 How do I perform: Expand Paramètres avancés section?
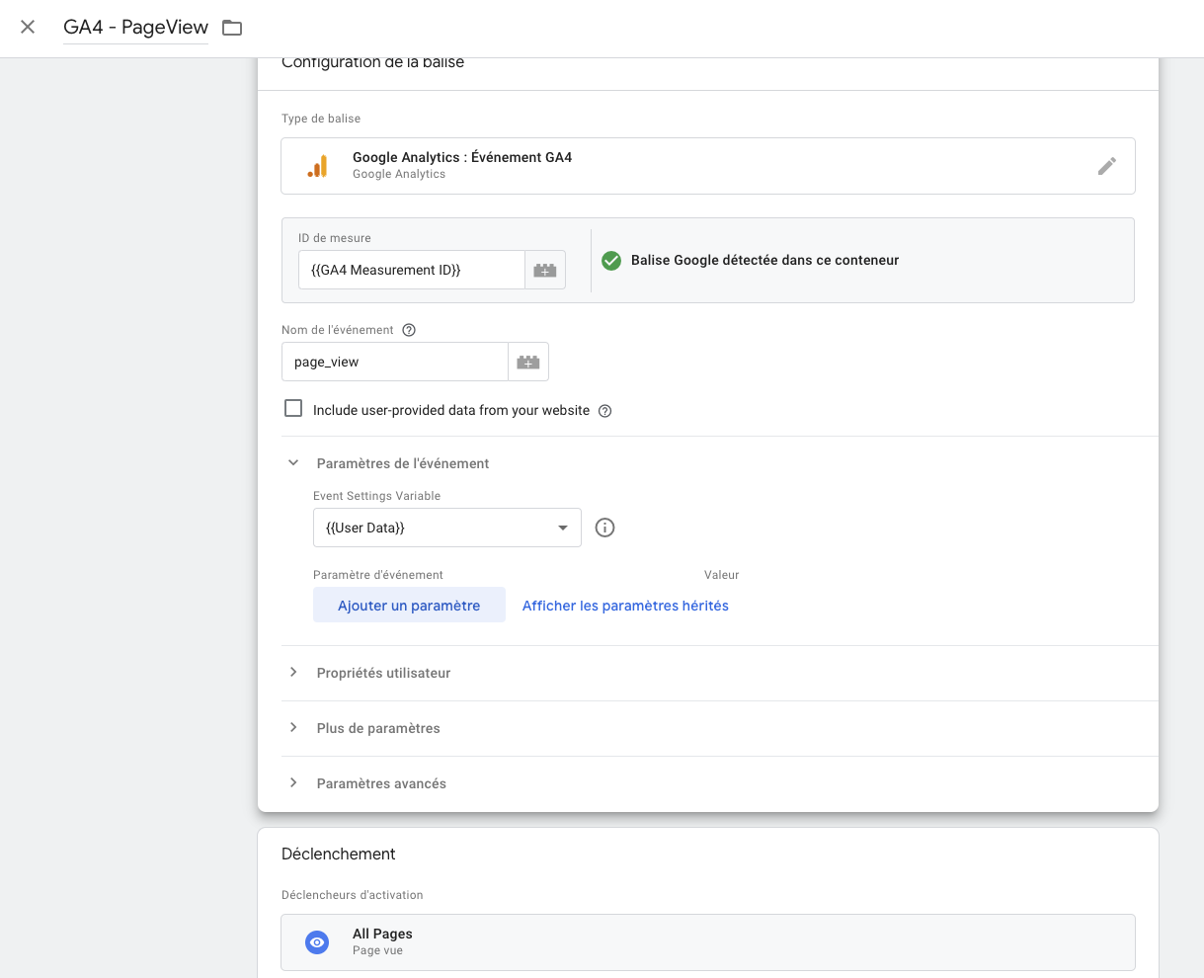[293, 783]
